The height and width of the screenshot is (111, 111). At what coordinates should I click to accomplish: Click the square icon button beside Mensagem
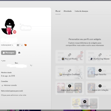[x=19, y=53]
